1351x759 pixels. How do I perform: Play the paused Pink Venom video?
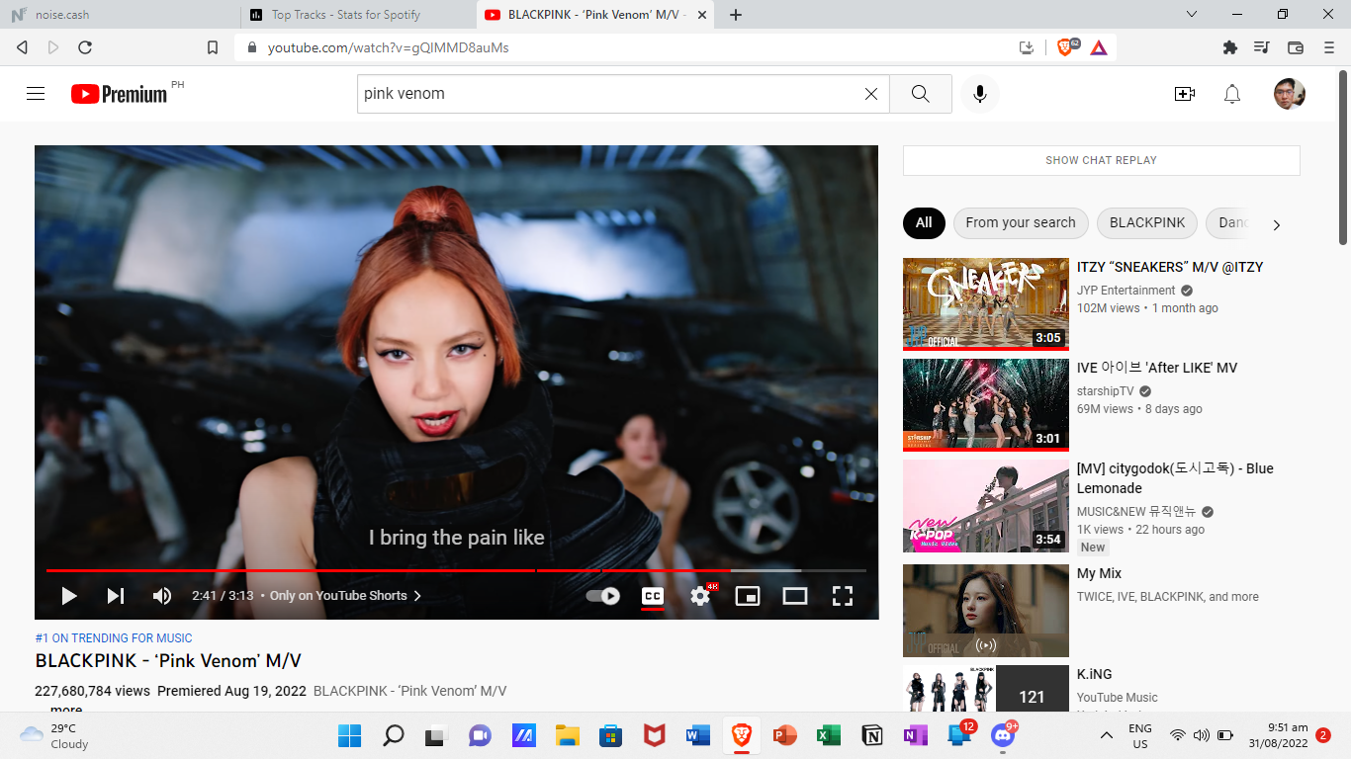tap(69, 596)
